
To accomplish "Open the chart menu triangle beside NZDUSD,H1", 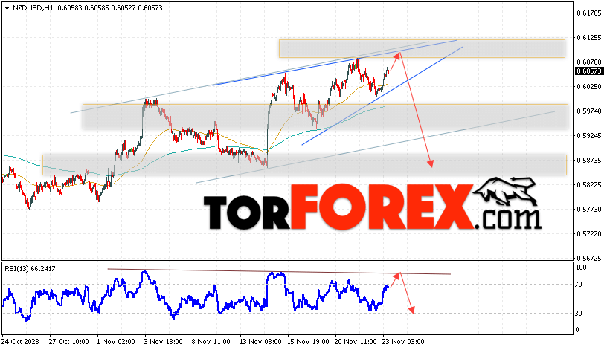I will pyautogui.click(x=7, y=8).
